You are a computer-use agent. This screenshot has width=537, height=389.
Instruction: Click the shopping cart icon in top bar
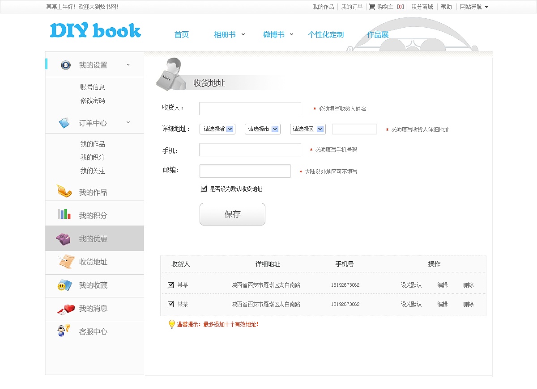[372, 7]
